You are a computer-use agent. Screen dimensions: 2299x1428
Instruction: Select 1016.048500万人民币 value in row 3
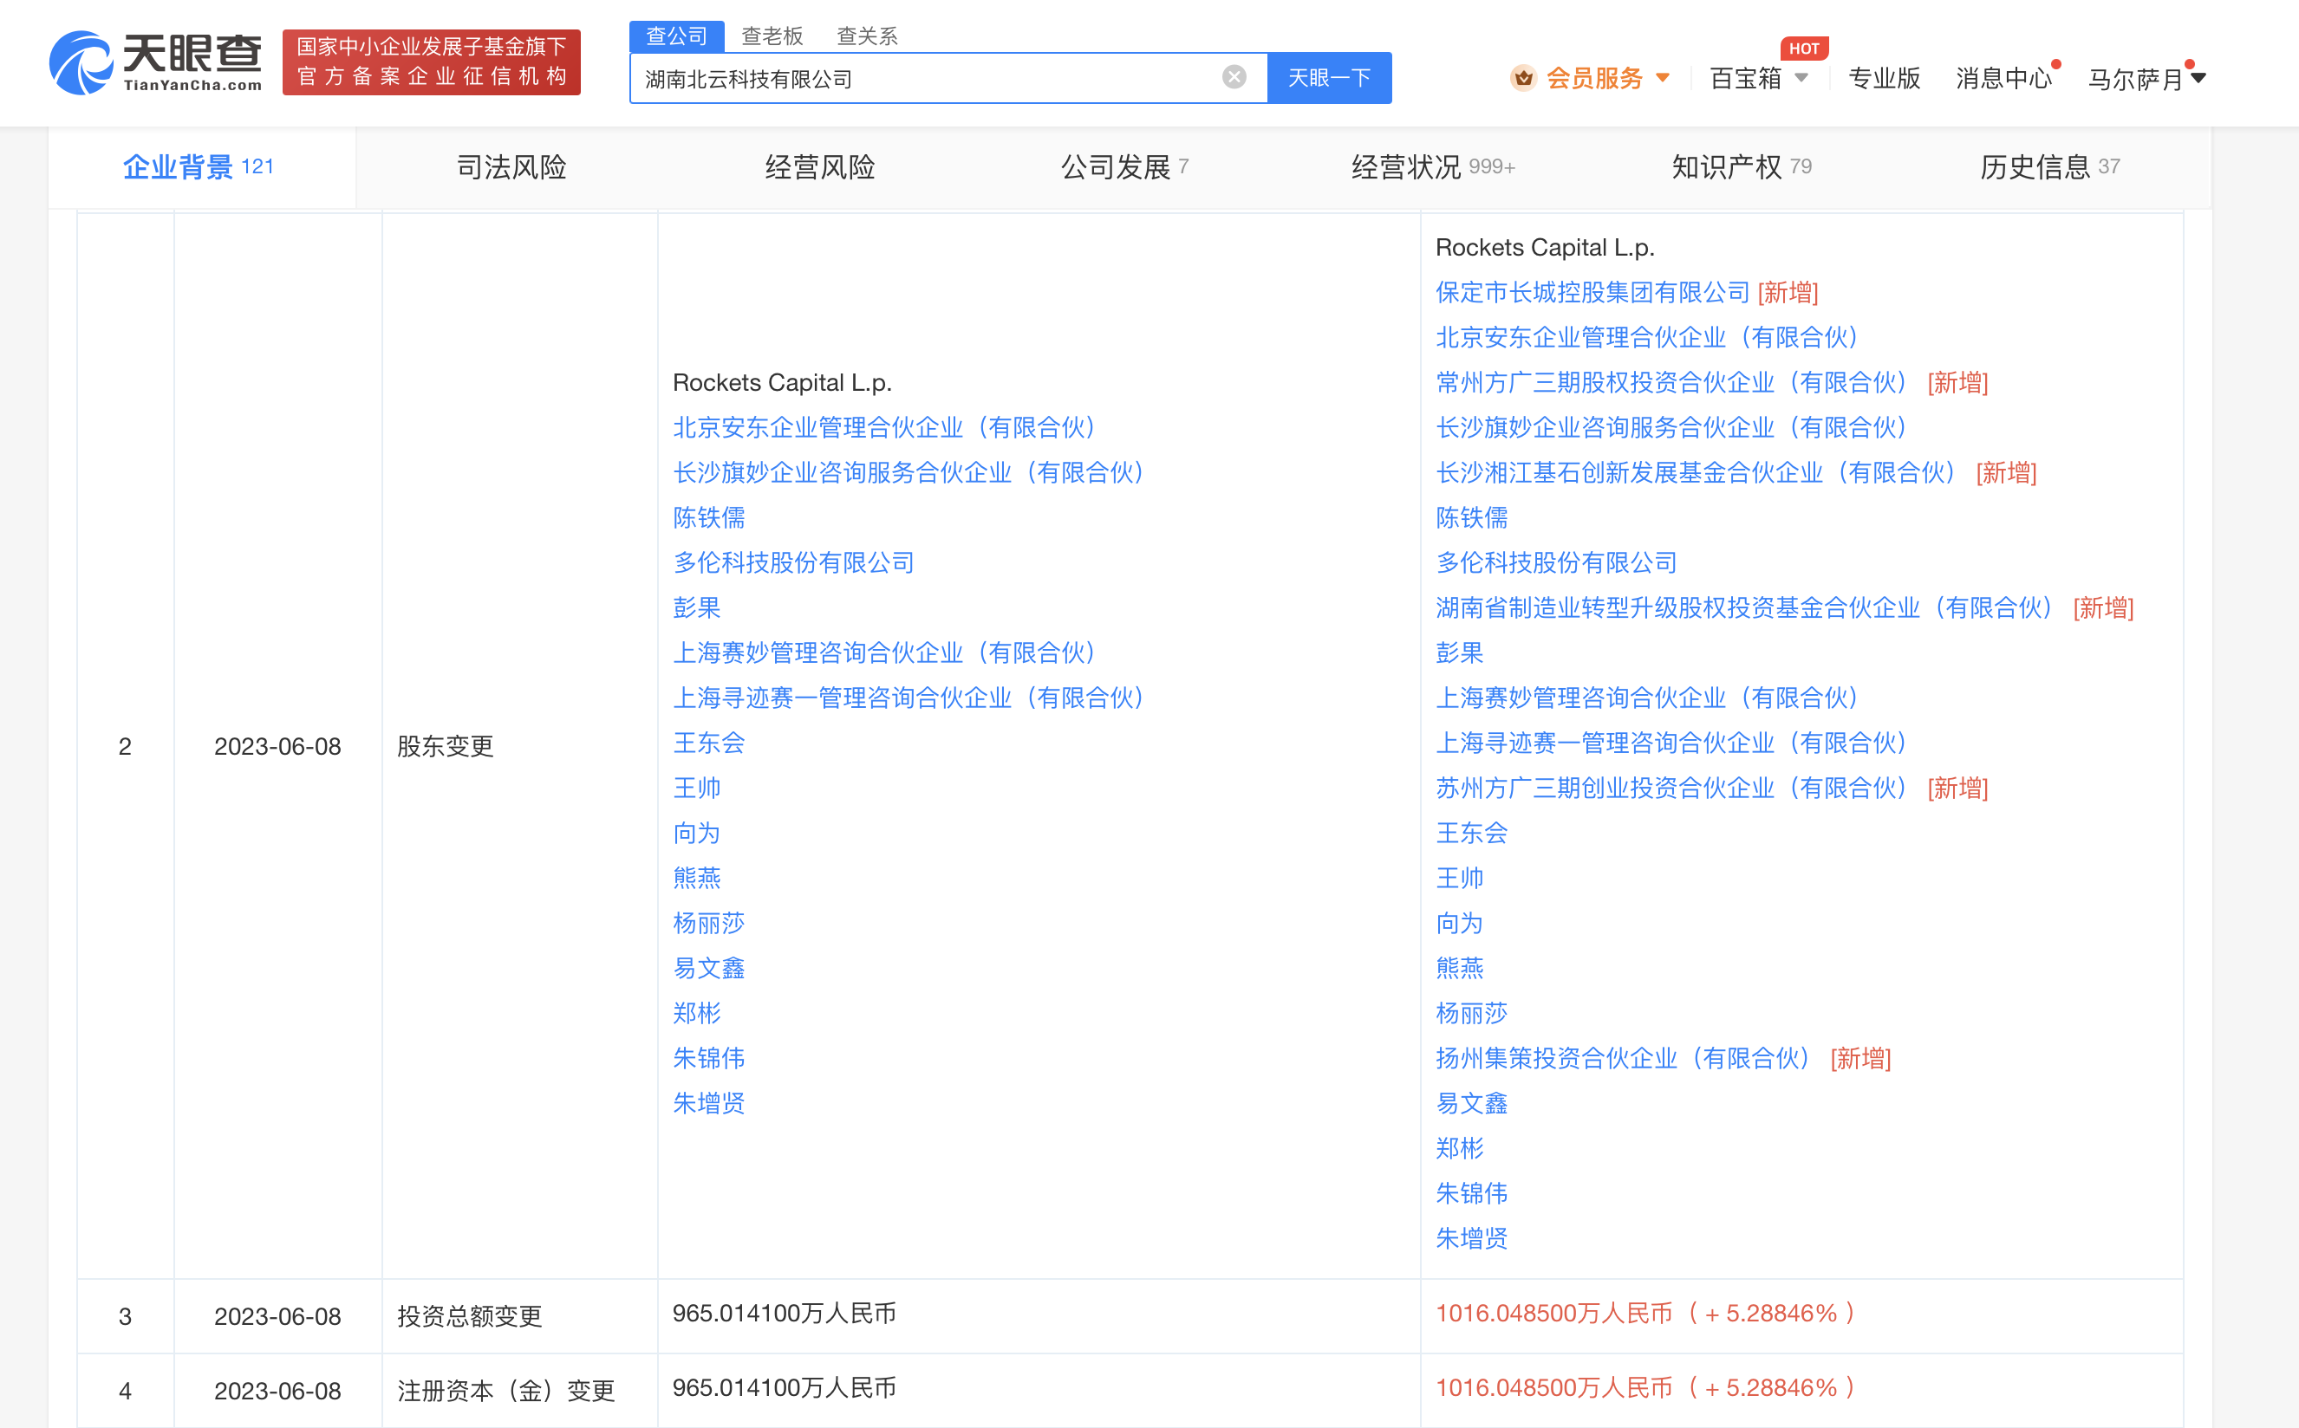[x=1646, y=1314]
